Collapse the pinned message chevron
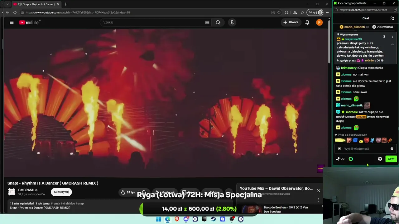399x224 pixels. (392, 44)
